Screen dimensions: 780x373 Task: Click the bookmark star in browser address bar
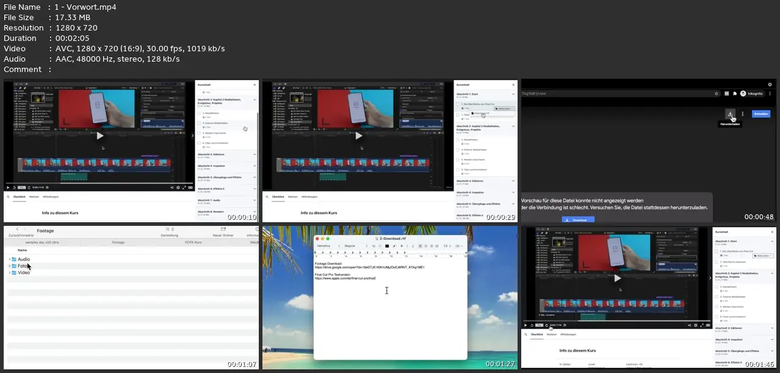tap(718, 93)
